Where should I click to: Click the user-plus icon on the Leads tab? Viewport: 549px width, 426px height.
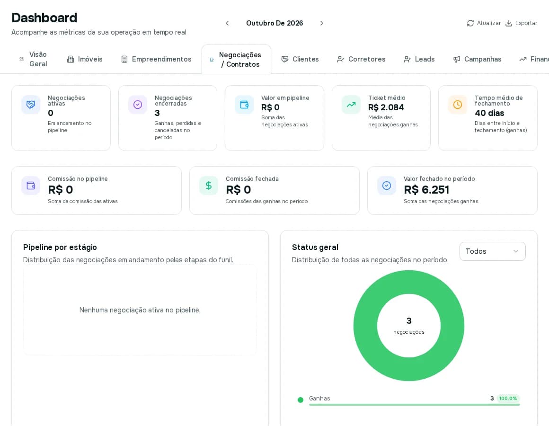pos(407,59)
